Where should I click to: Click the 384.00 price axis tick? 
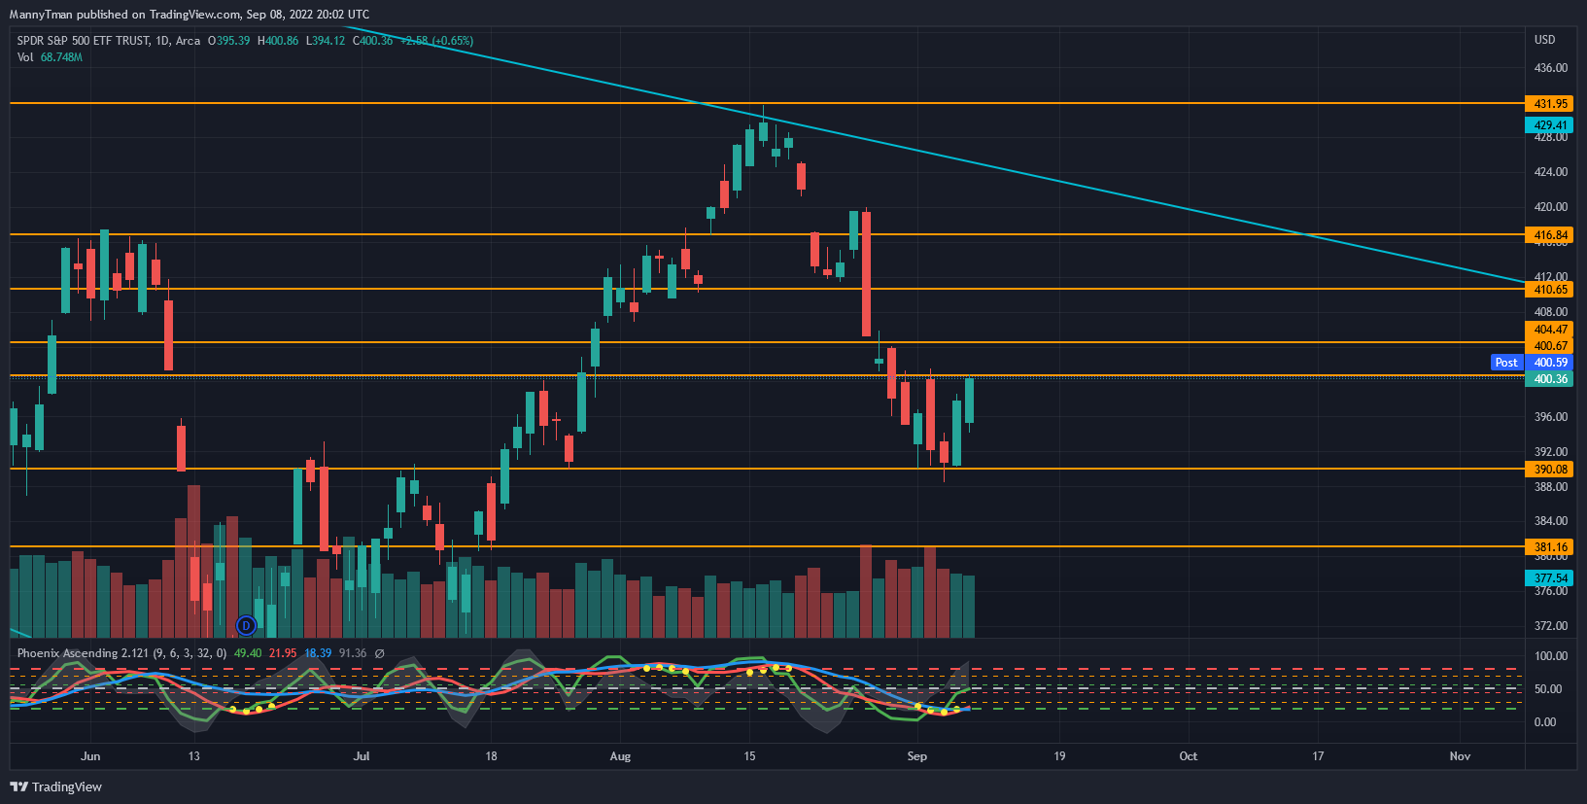(1550, 521)
